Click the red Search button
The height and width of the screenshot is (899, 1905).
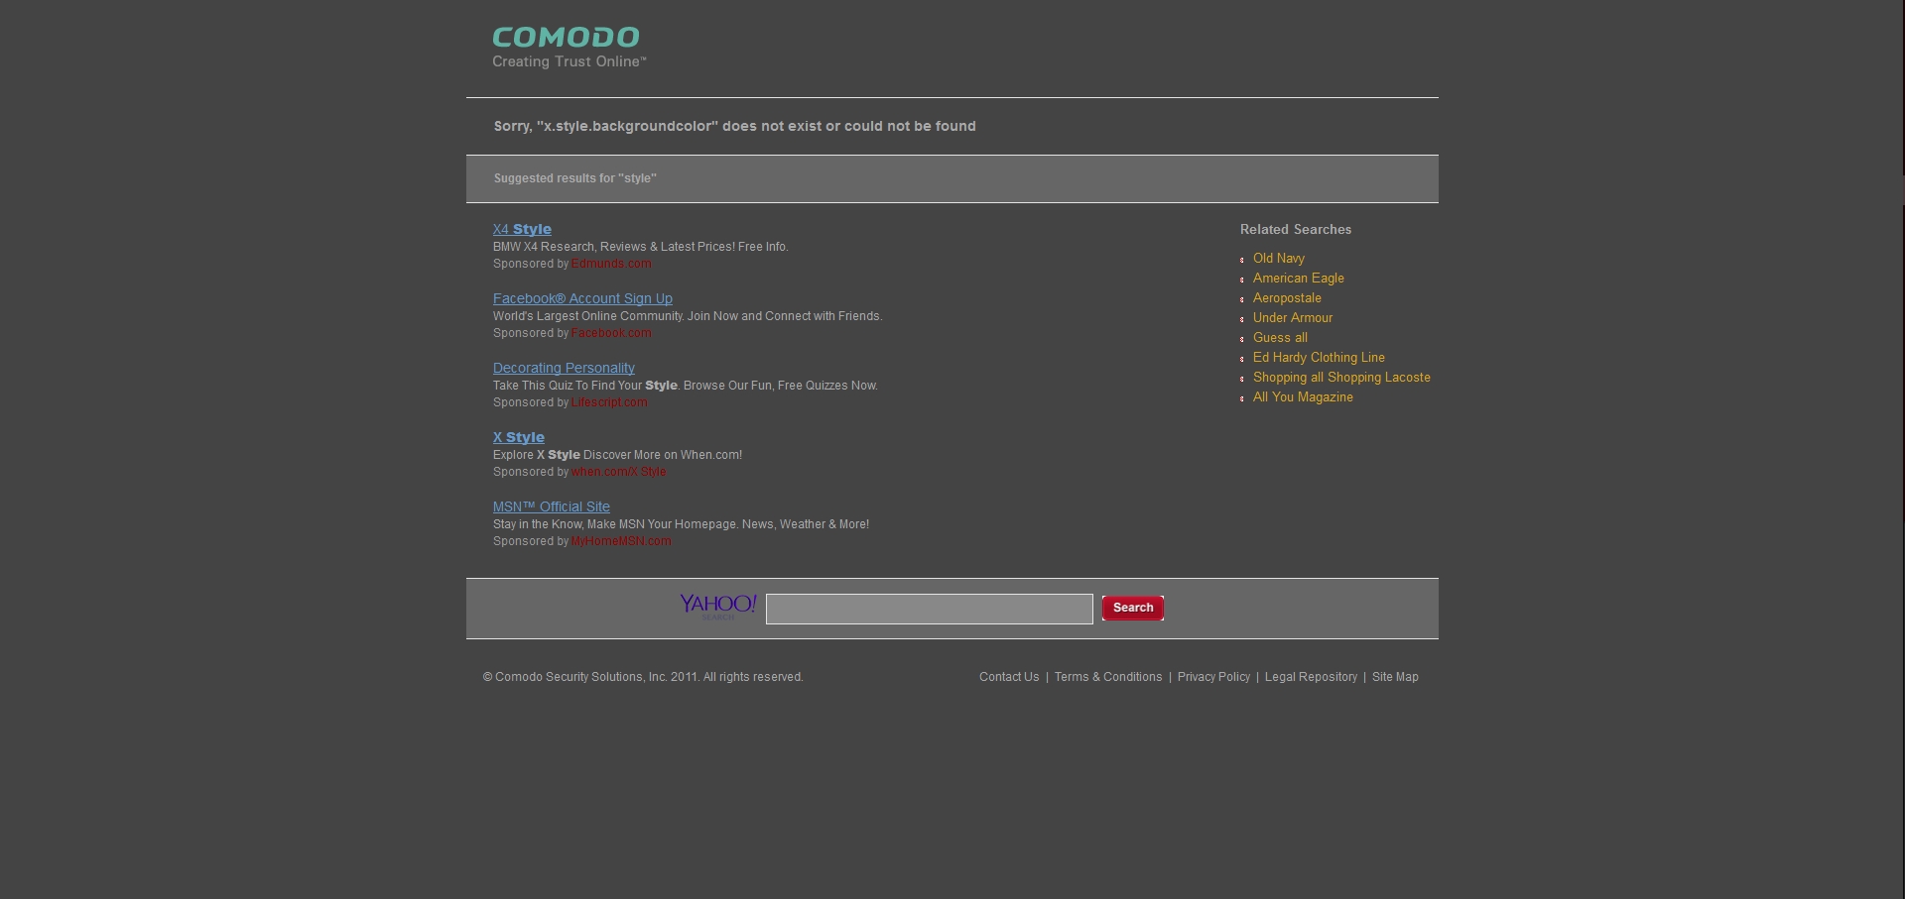1133,608
